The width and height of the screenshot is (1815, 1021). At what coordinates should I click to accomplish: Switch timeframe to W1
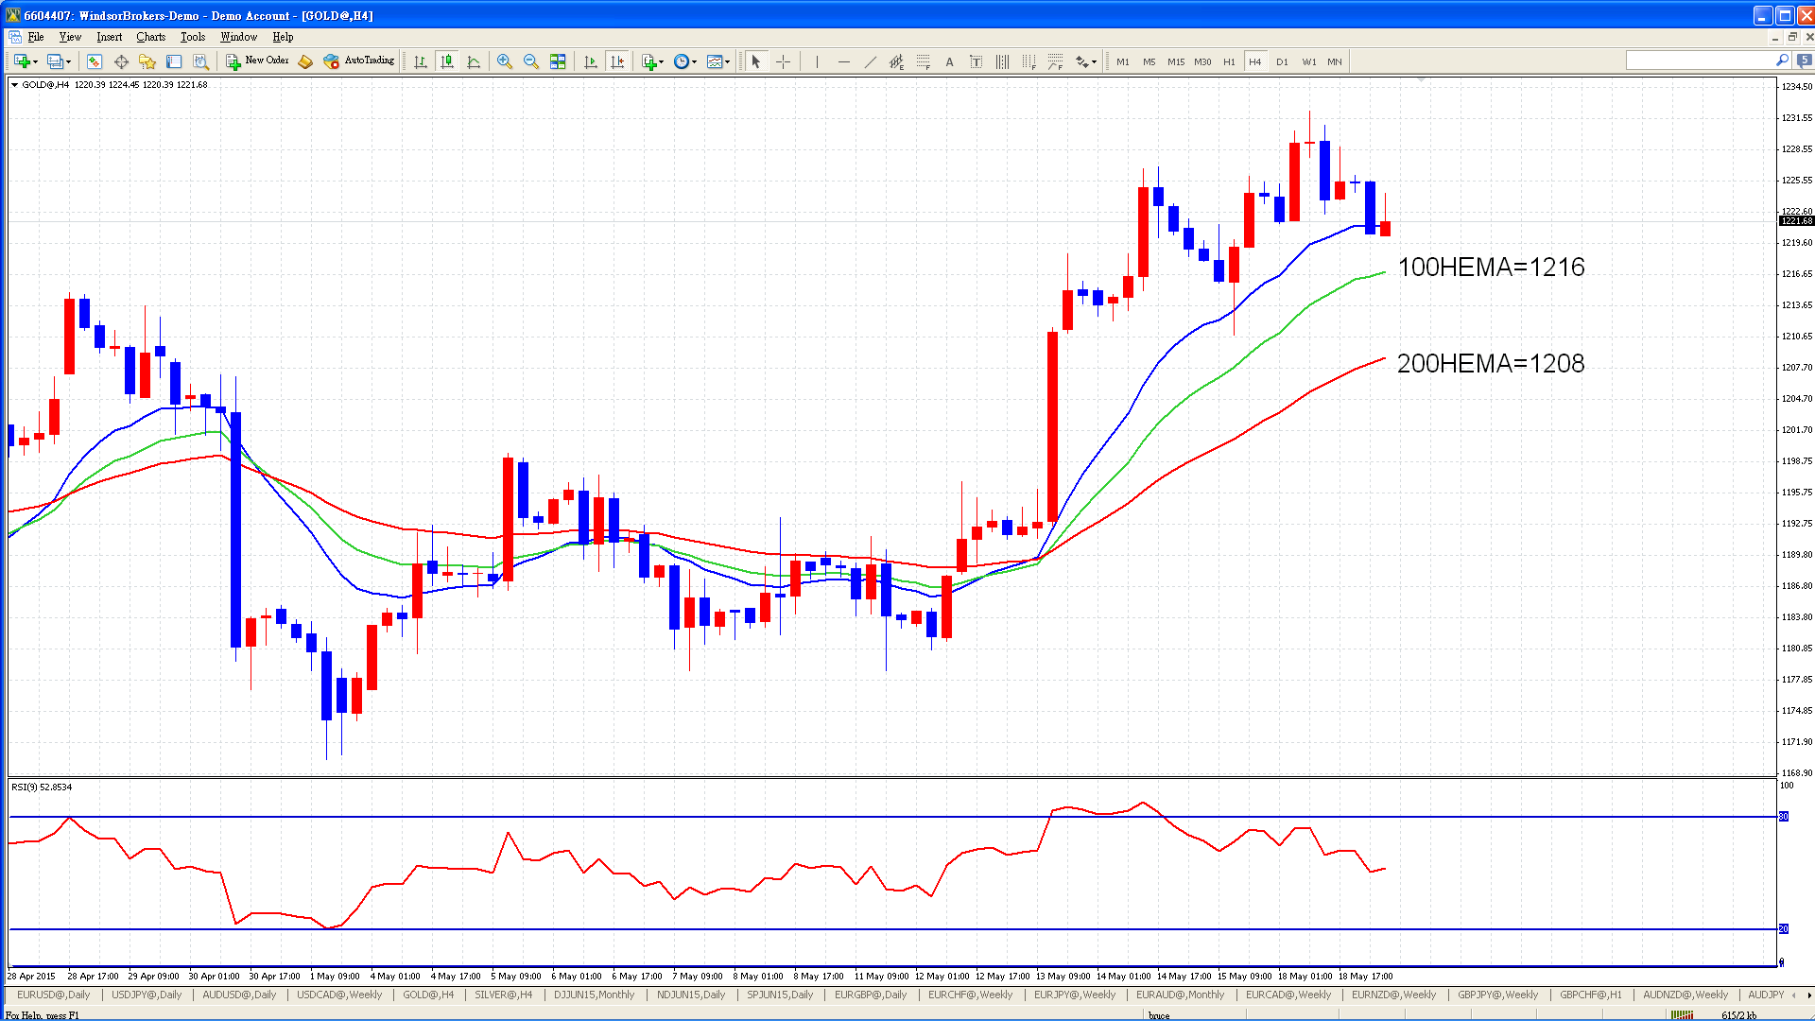pyautogui.click(x=1308, y=61)
